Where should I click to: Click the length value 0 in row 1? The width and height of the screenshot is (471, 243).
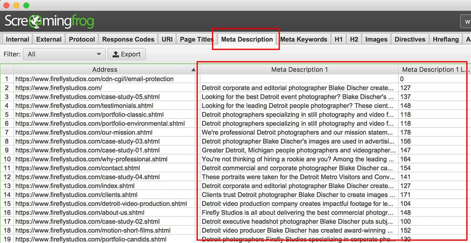point(402,79)
